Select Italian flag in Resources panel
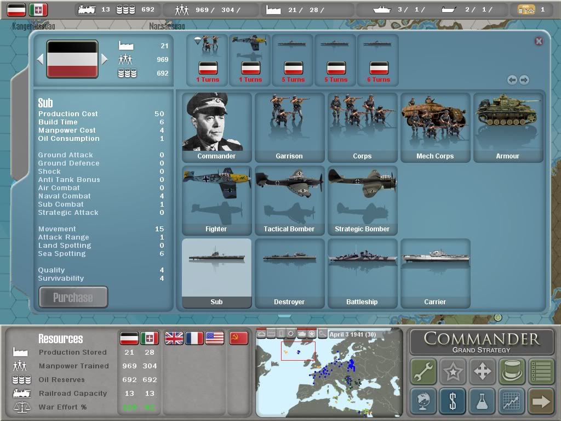Image resolution: width=561 pixels, height=421 pixels. tap(149, 338)
